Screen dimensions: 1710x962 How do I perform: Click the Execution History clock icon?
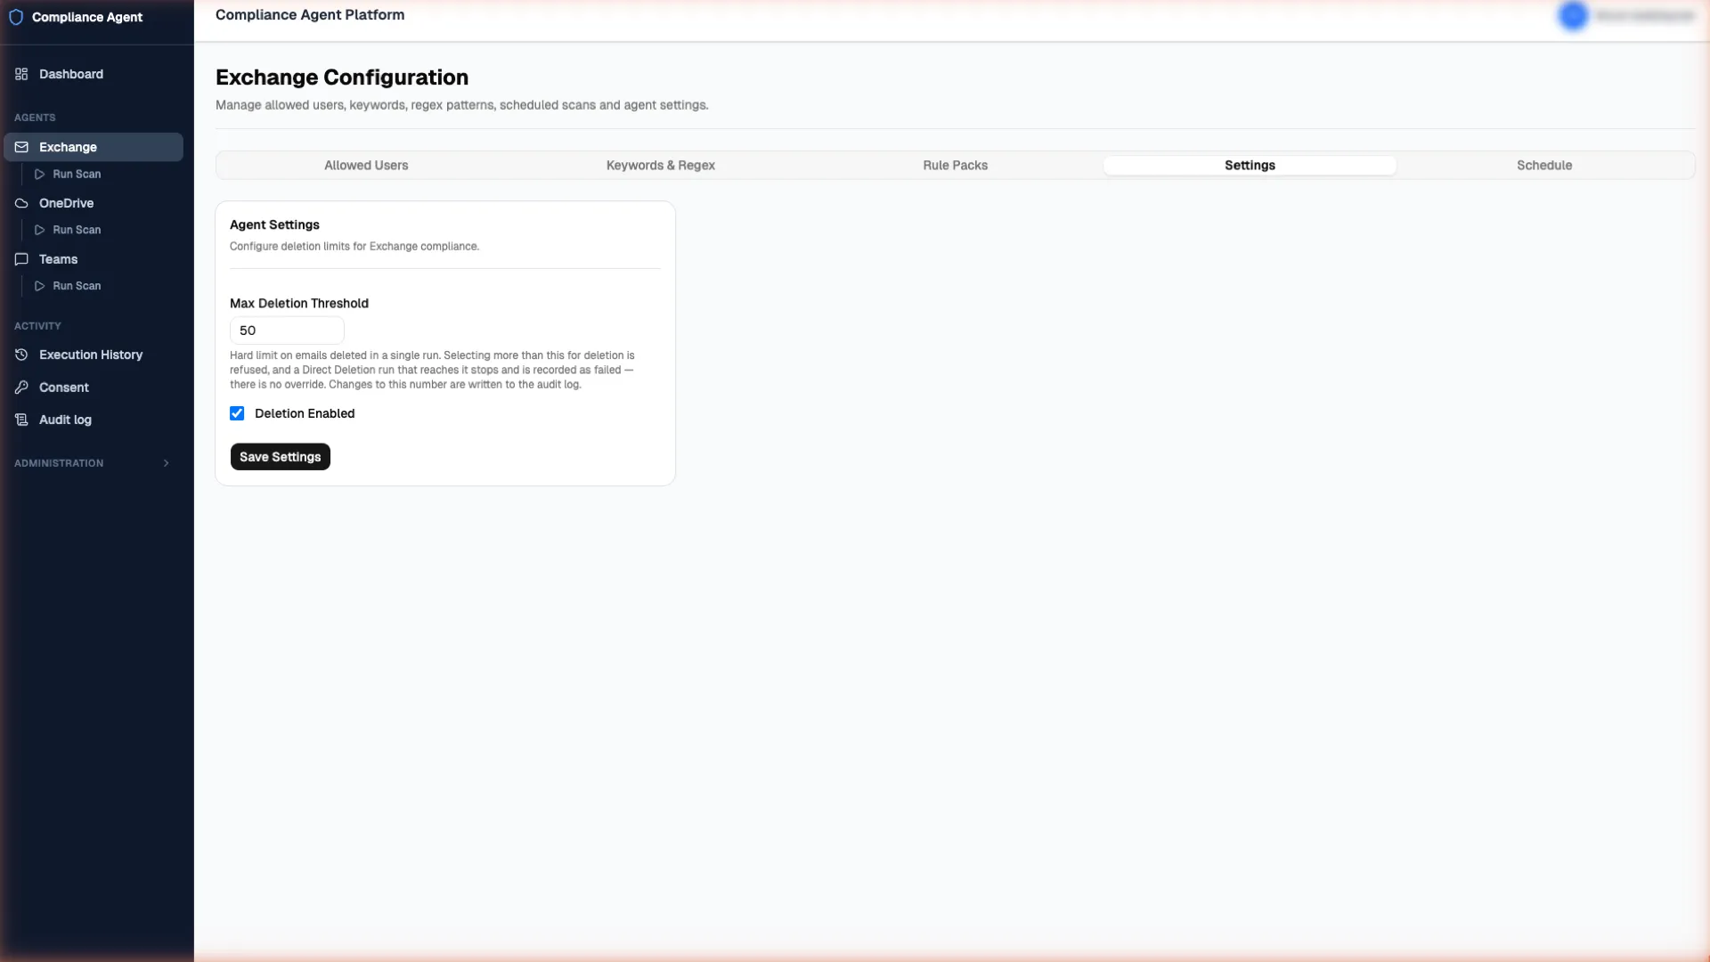point(21,355)
